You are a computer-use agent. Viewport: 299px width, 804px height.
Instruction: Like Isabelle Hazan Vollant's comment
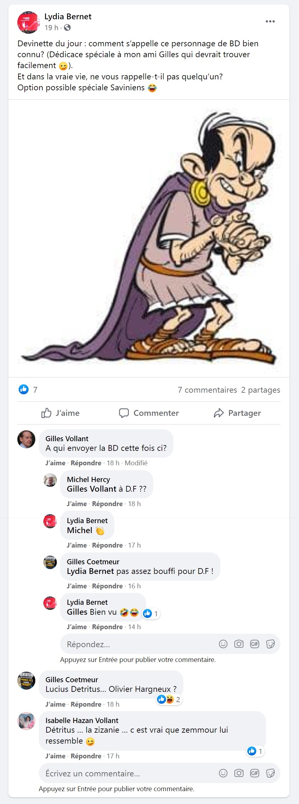[x=55, y=756]
